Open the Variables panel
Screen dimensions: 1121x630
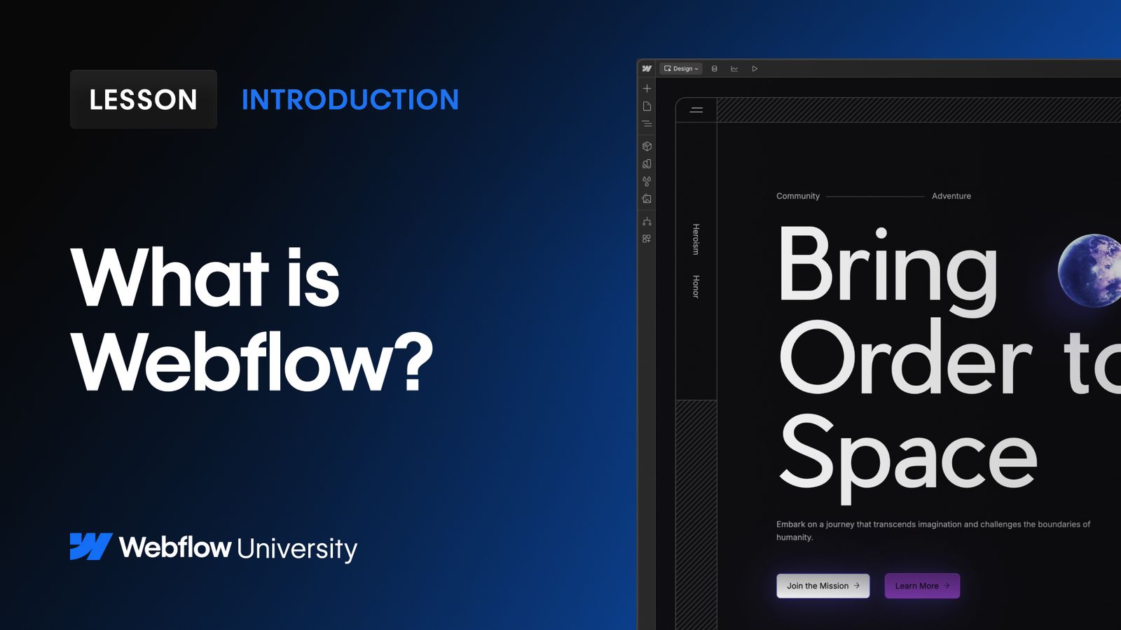tap(647, 181)
